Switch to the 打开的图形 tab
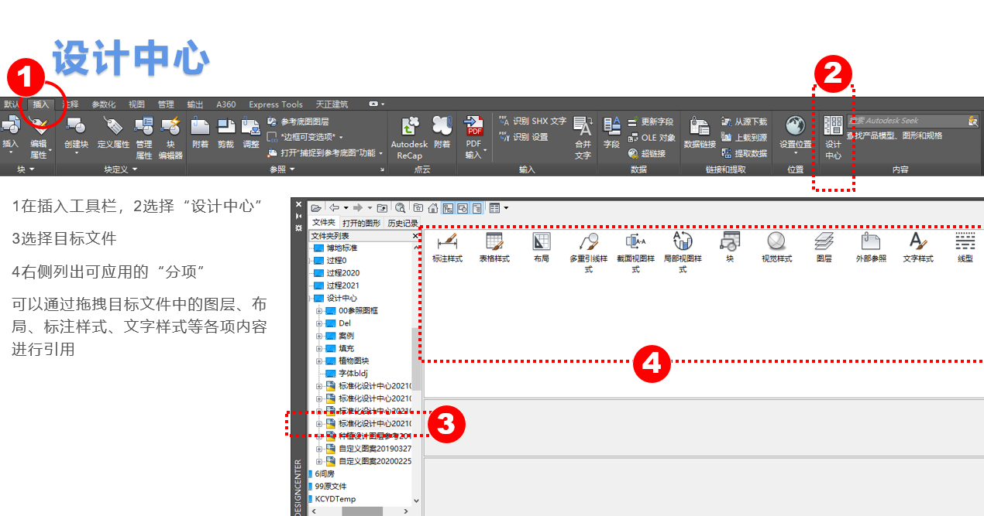This screenshot has height=516, width=984. pyautogui.click(x=361, y=223)
